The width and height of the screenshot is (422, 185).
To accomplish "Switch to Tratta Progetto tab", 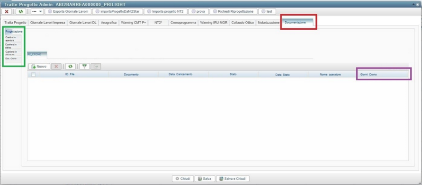I will (15, 23).
